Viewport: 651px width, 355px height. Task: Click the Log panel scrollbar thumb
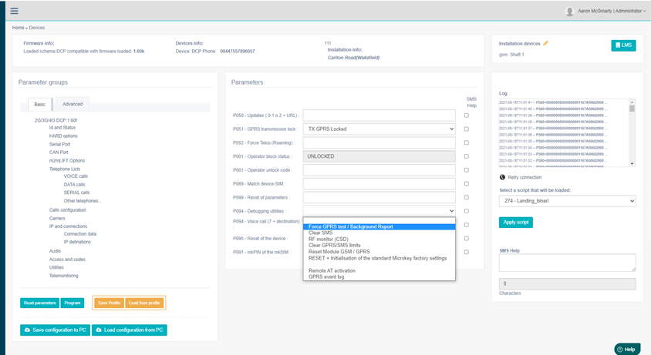632,109
